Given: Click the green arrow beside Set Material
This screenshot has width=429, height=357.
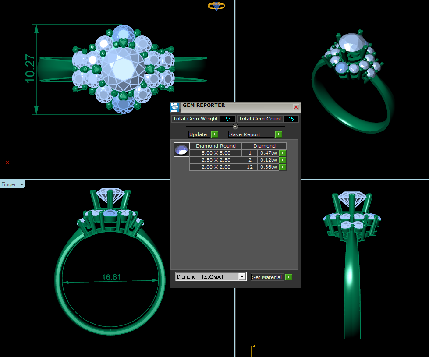Looking at the screenshot, I should [289, 277].
